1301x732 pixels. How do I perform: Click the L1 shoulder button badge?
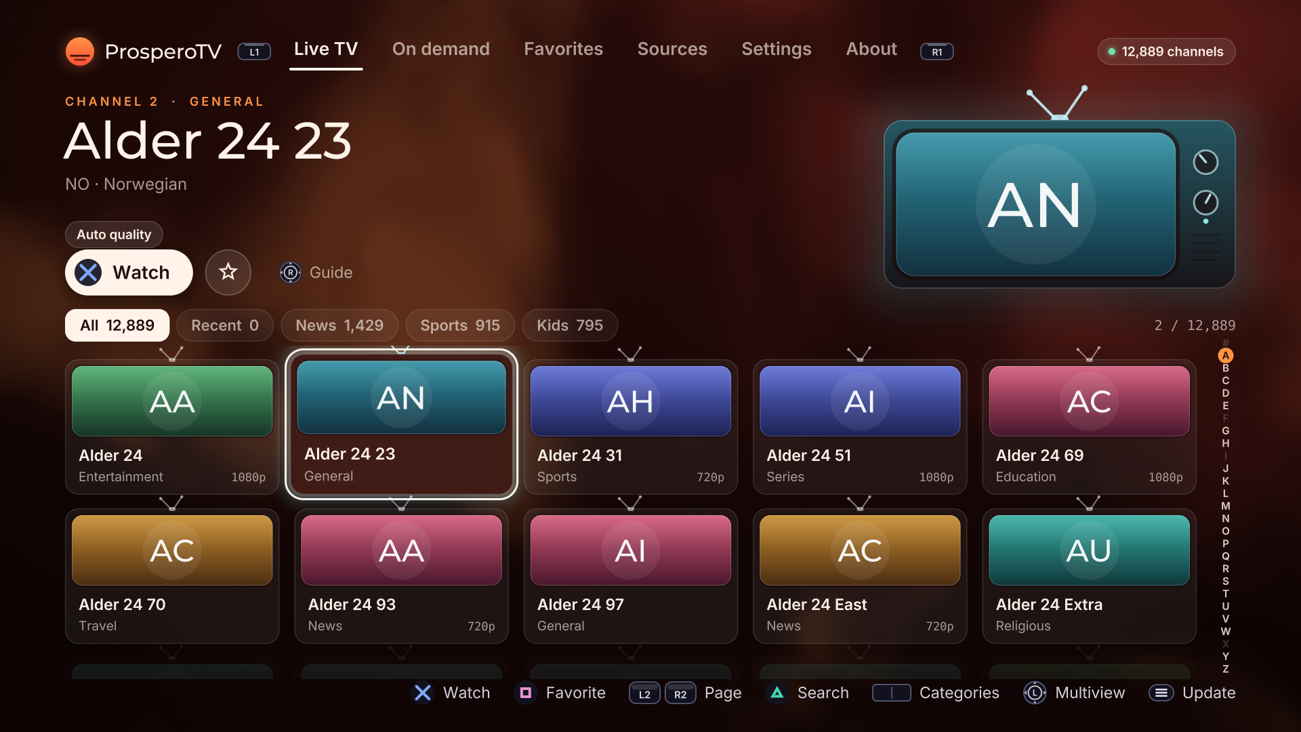pyautogui.click(x=254, y=52)
